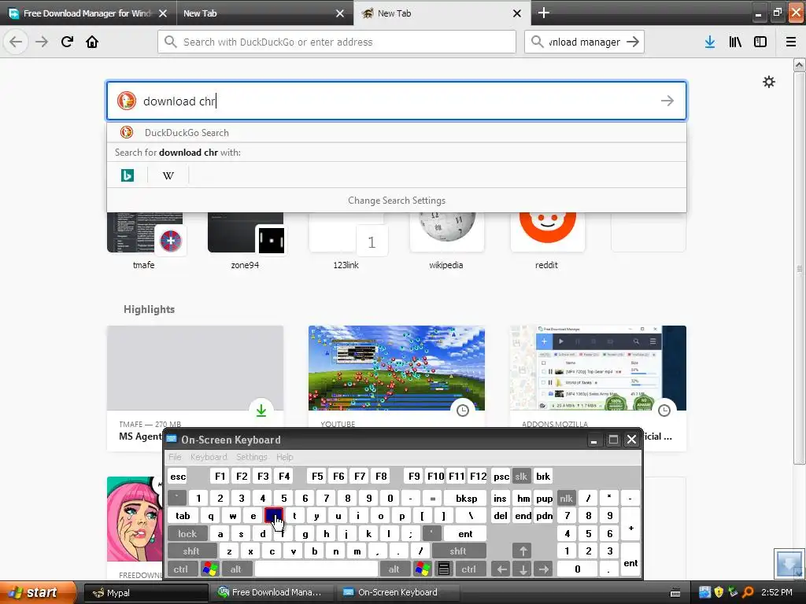This screenshot has width=806, height=604.
Task: Search with Wikipedia engine icon
Action: 168,175
